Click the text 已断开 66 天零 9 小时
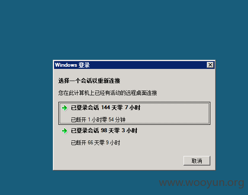Image resolution: width=248 pixels, height=195 pixels. click(96, 143)
